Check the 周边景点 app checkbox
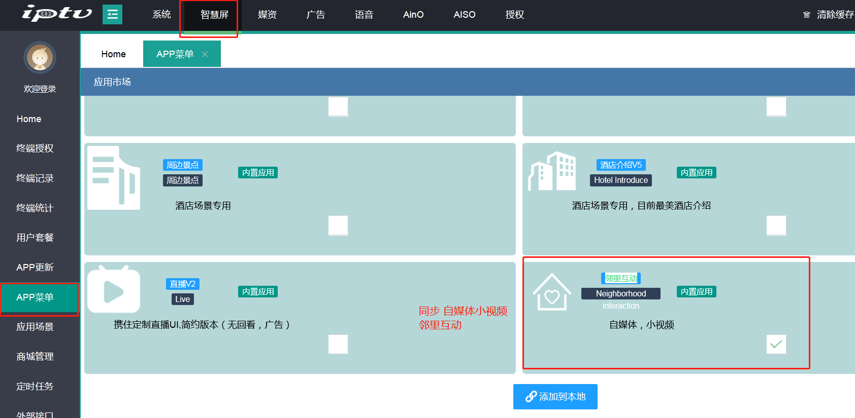Viewport: 855px width, 418px height. [338, 225]
